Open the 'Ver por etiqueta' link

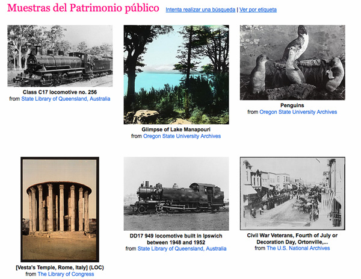coord(258,10)
